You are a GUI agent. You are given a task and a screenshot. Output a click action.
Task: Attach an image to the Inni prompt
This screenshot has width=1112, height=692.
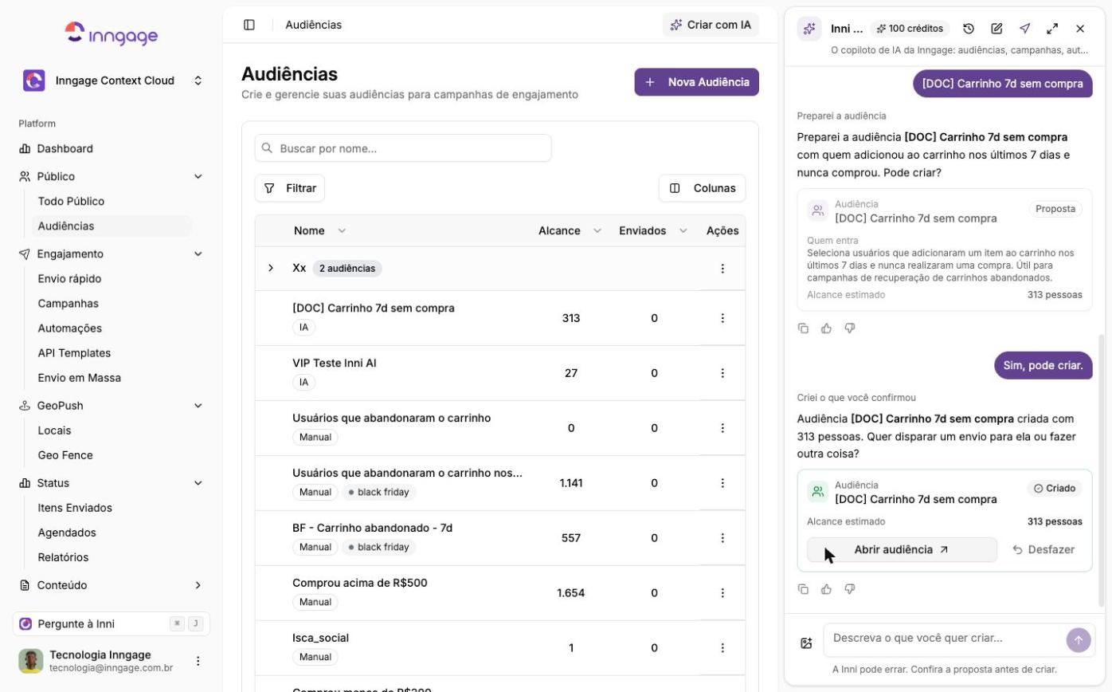click(x=806, y=643)
